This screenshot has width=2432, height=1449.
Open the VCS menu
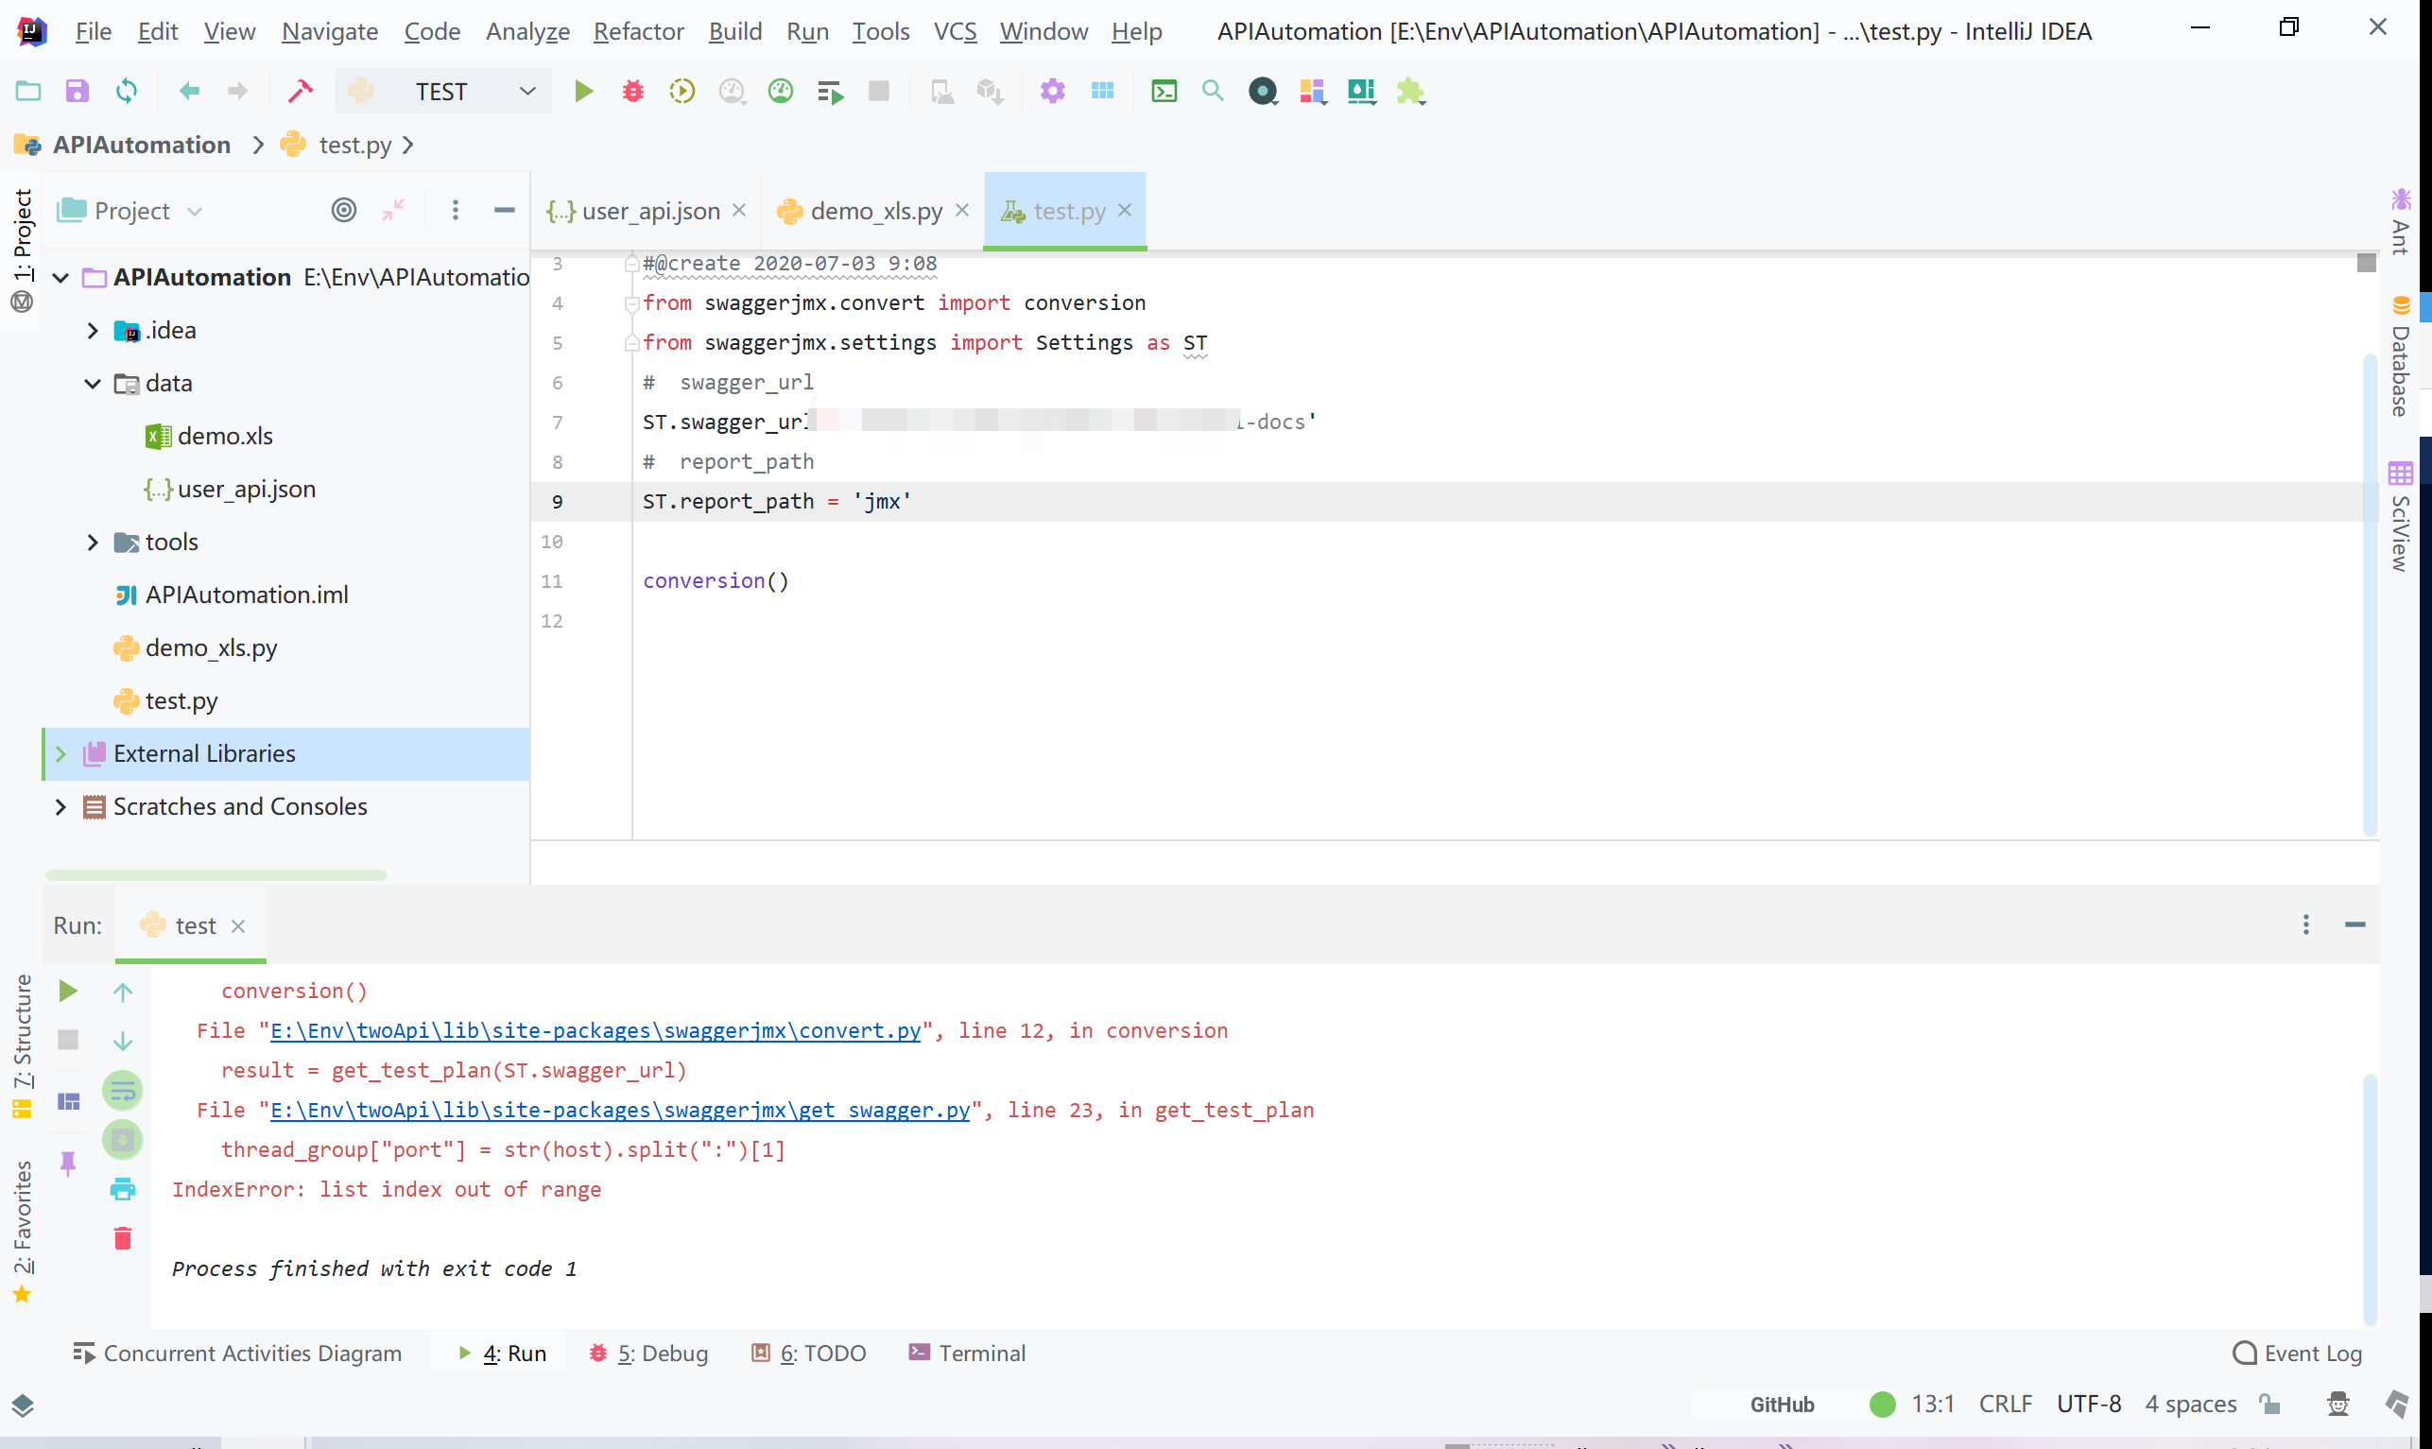[955, 31]
